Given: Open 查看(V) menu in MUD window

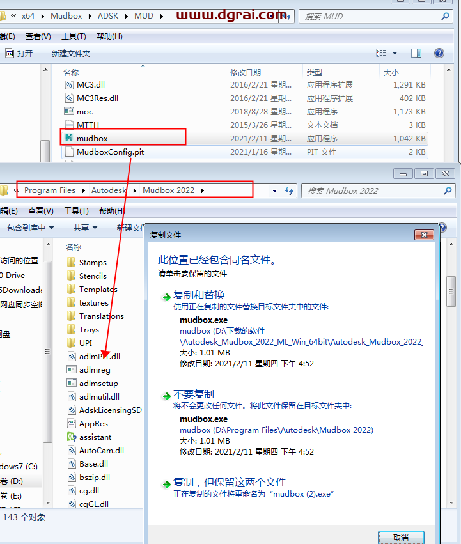Looking at the screenshot, I should [x=38, y=36].
